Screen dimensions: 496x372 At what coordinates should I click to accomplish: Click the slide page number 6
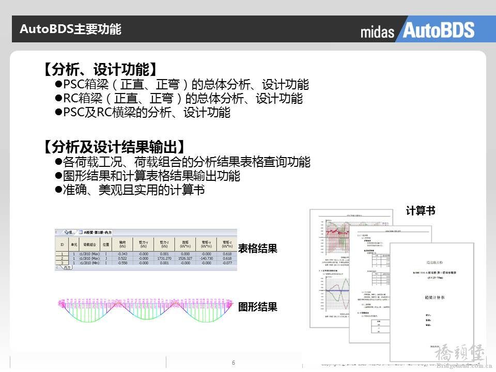tap(234, 363)
